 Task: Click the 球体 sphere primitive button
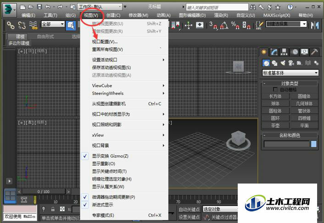click(275, 104)
